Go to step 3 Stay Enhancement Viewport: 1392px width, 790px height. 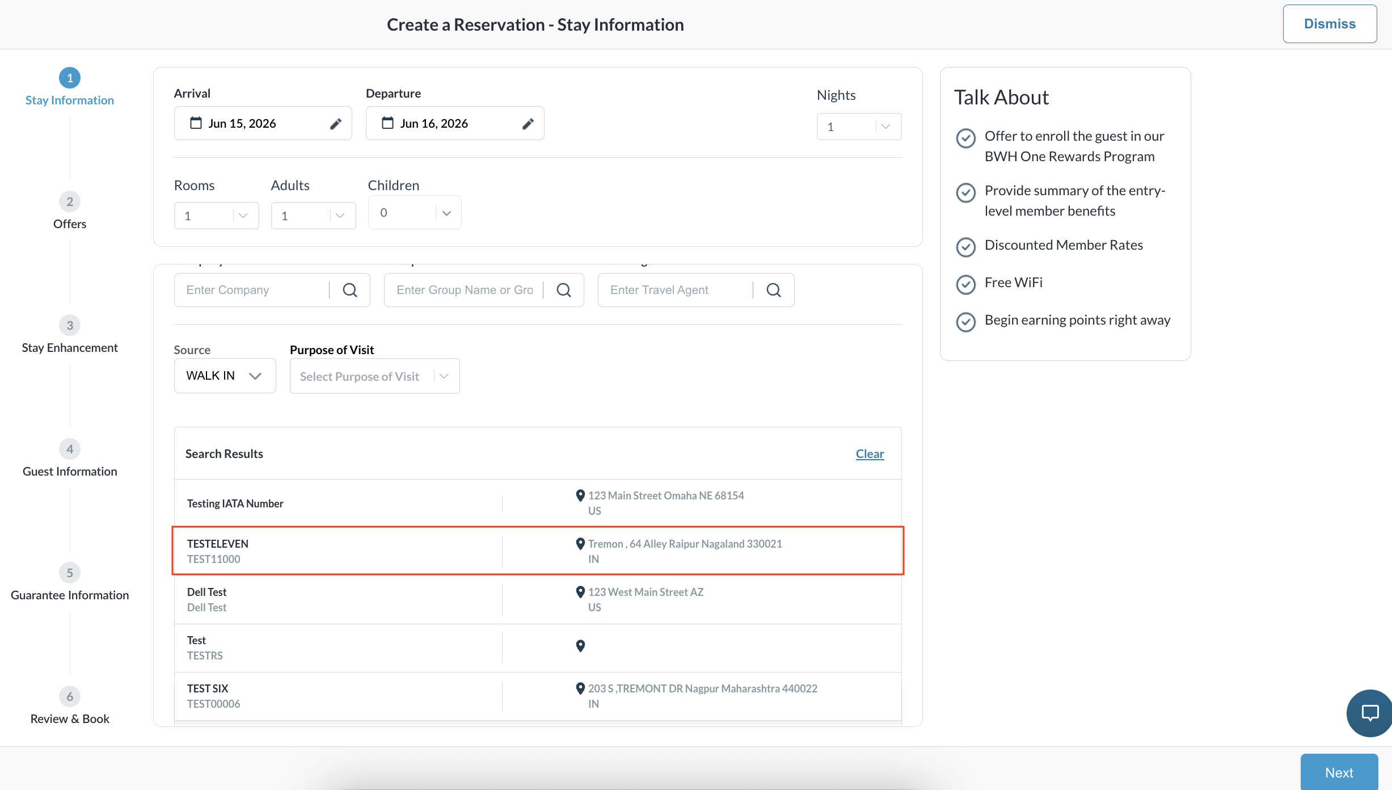70,335
